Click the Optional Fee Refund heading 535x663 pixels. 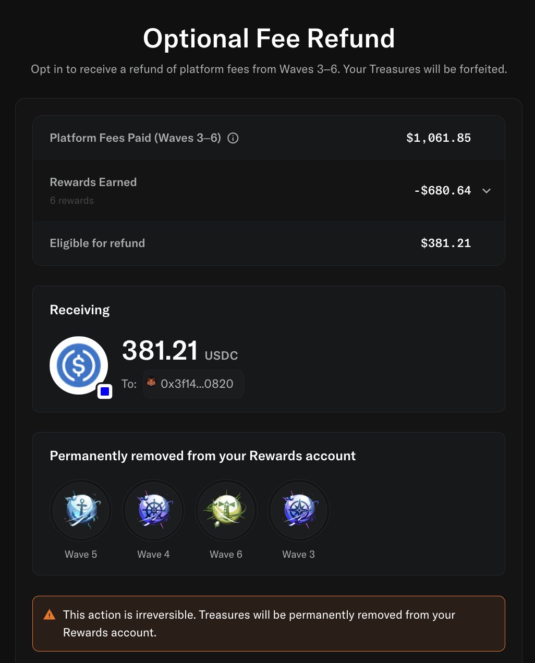point(269,39)
